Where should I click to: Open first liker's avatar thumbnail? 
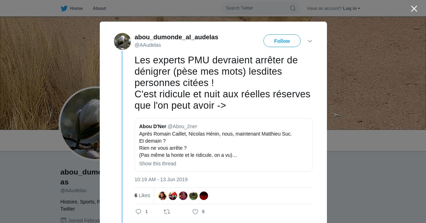[x=163, y=196]
